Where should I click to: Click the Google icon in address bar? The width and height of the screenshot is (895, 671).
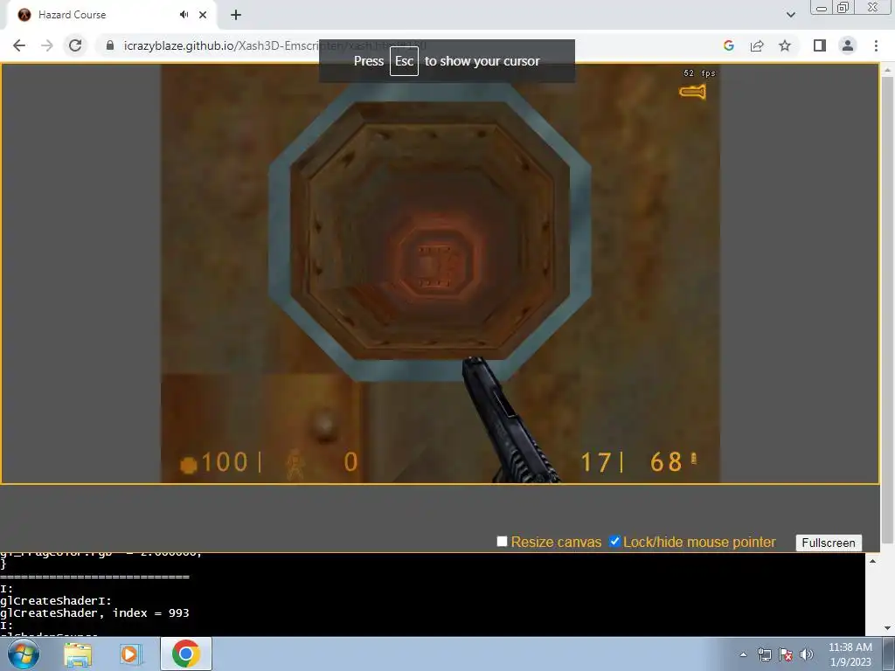pos(728,45)
